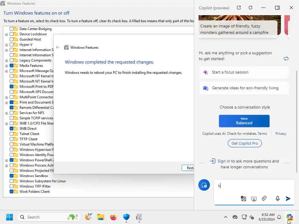
Task: Toggle Copilot side-by-side layout icon
Action: pos(277,8)
